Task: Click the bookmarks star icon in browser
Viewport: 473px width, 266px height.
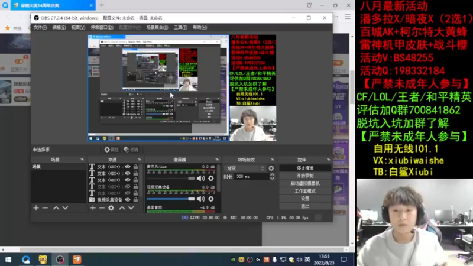Action: 8,28
